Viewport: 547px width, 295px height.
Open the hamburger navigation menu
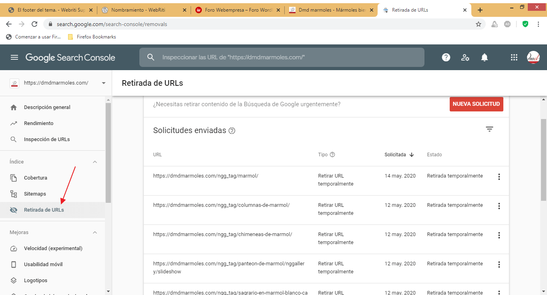tap(14, 57)
